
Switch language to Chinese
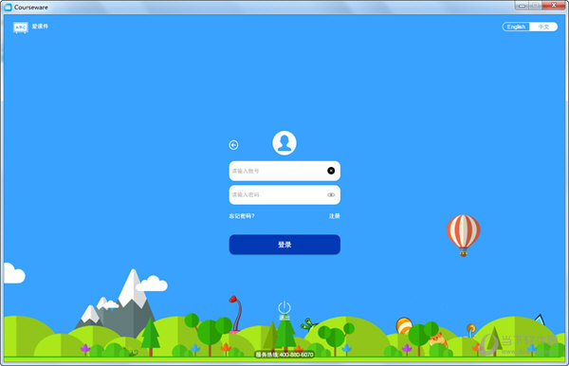point(543,27)
